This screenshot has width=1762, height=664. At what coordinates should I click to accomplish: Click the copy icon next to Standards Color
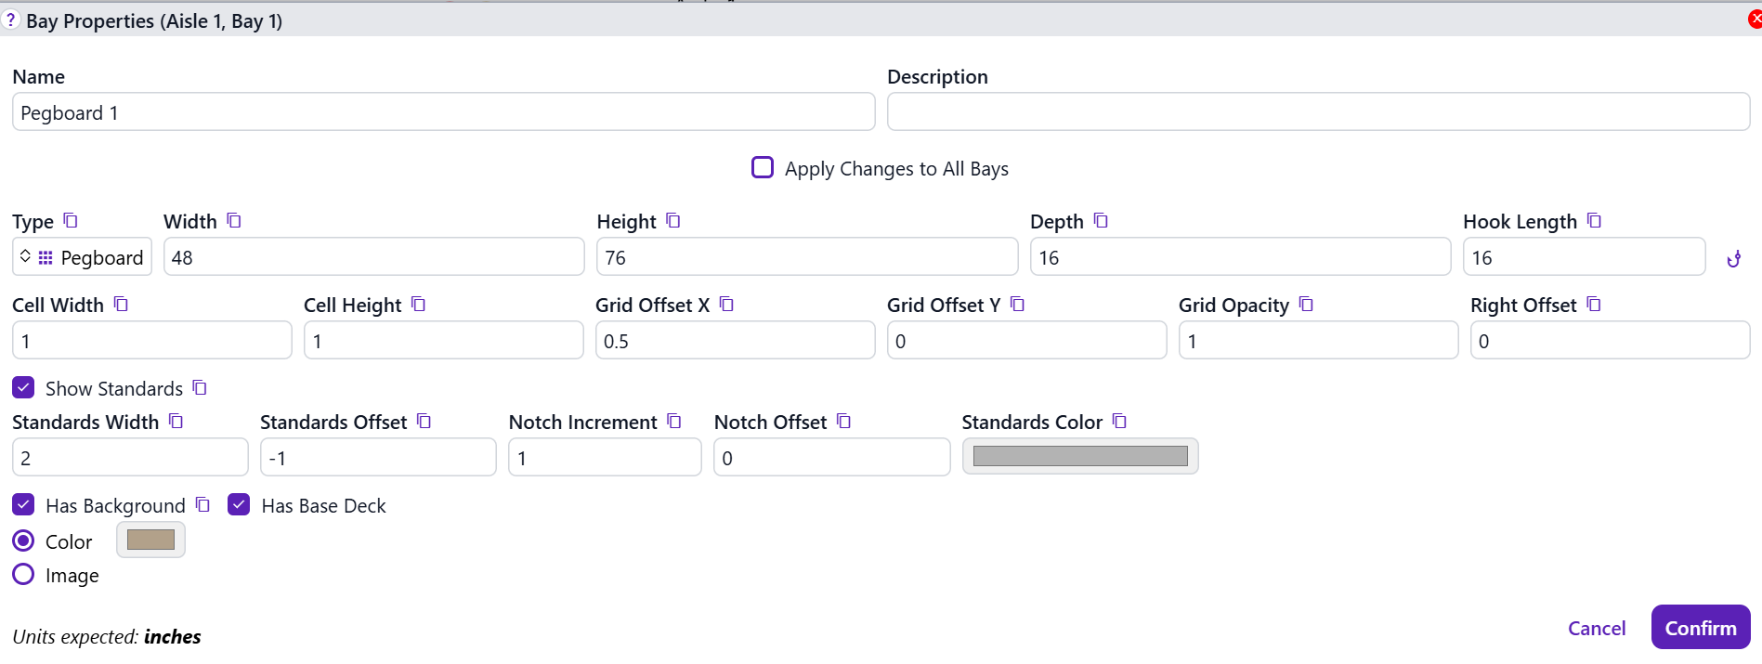(x=1119, y=422)
